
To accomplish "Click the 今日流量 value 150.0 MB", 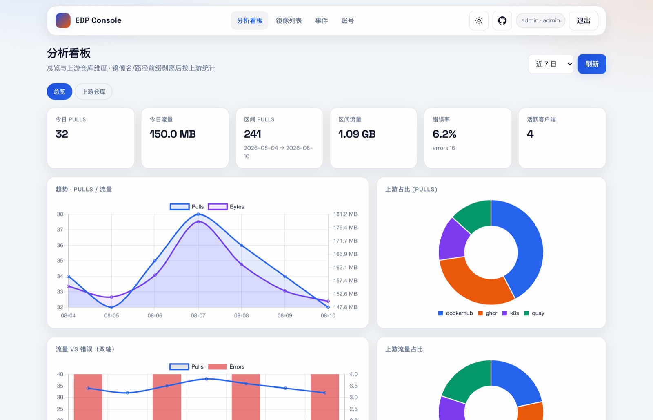I will (173, 134).
